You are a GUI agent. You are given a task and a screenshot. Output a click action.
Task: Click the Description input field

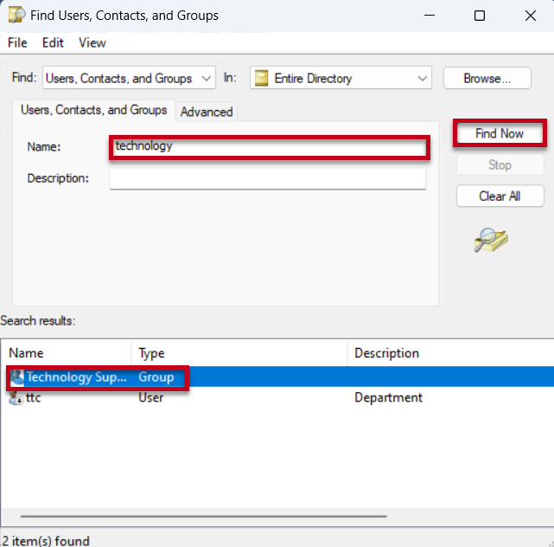click(x=268, y=178)
